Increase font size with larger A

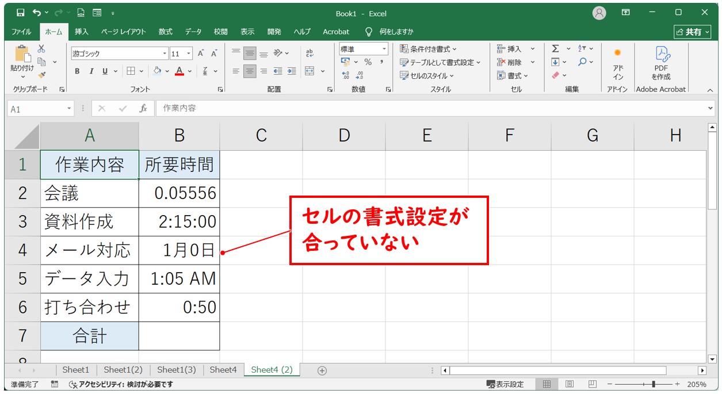[201, 53]
